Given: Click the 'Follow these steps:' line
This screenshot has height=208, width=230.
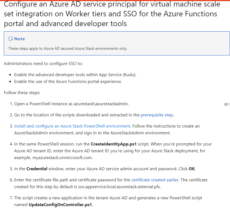Looking at the screenshot, I should (22, 93).
